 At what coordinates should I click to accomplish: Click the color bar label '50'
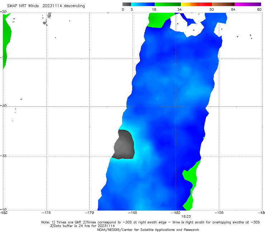tap(212, 9)
